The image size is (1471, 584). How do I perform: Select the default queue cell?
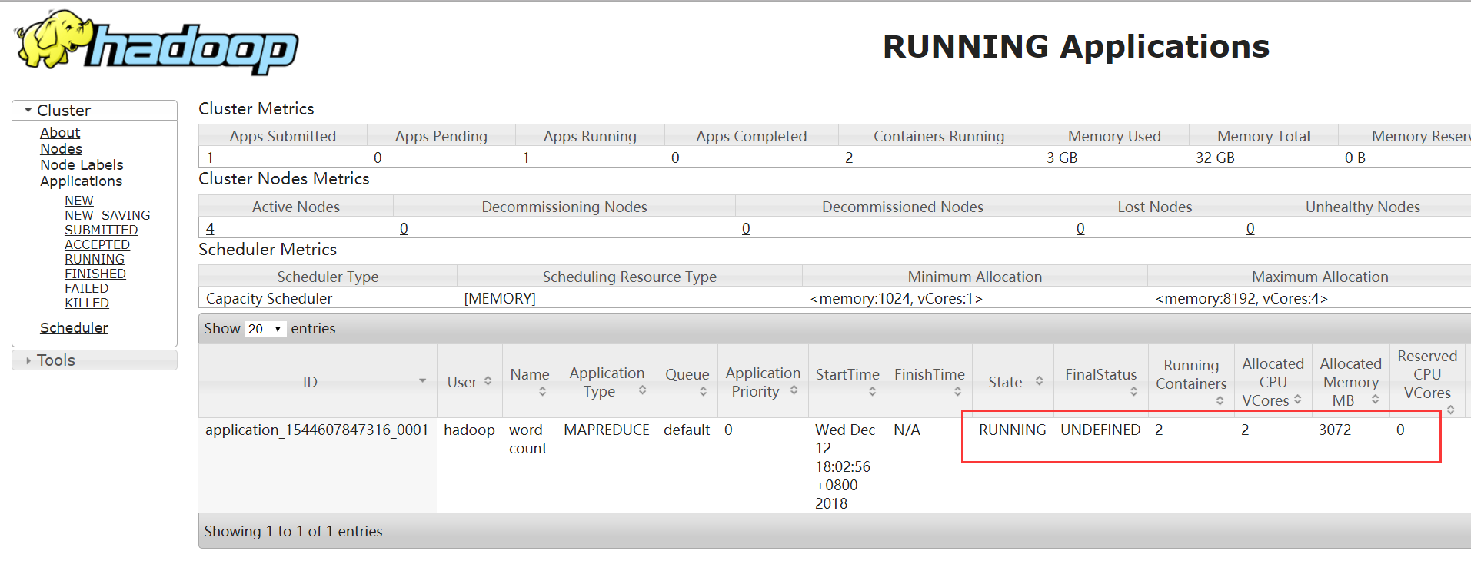(687, 430)
